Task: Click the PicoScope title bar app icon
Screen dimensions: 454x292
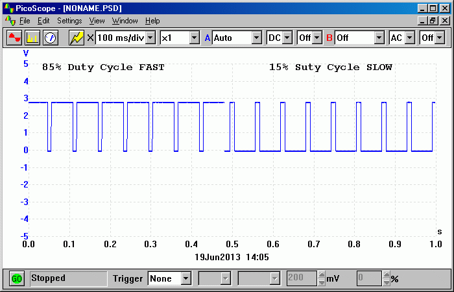Action: coord(8,8)
